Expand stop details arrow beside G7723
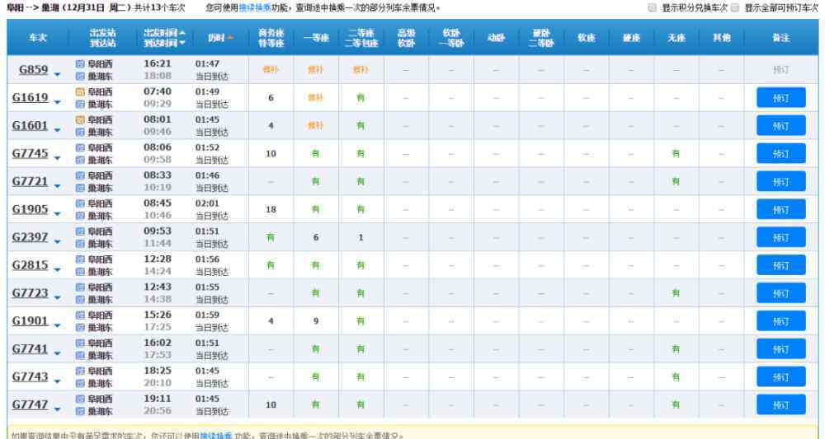Screen dimensions: 825x439 click(58, 297)
